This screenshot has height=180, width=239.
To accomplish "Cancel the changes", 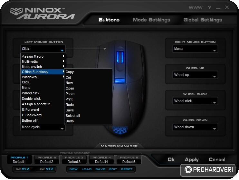I will pos(217,160).
